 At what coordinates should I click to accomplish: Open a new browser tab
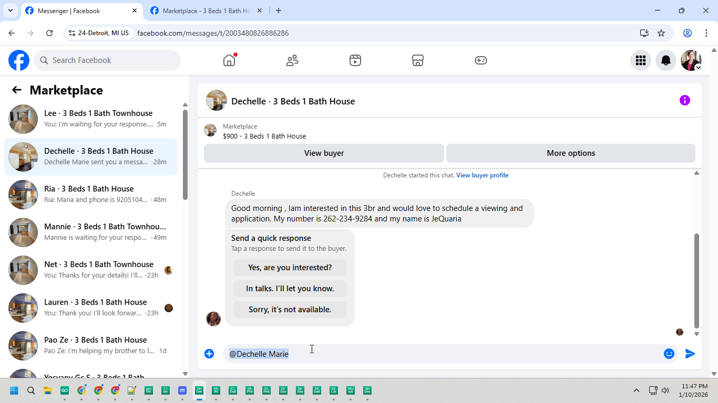pyautogui.click(x=279, y=11)
